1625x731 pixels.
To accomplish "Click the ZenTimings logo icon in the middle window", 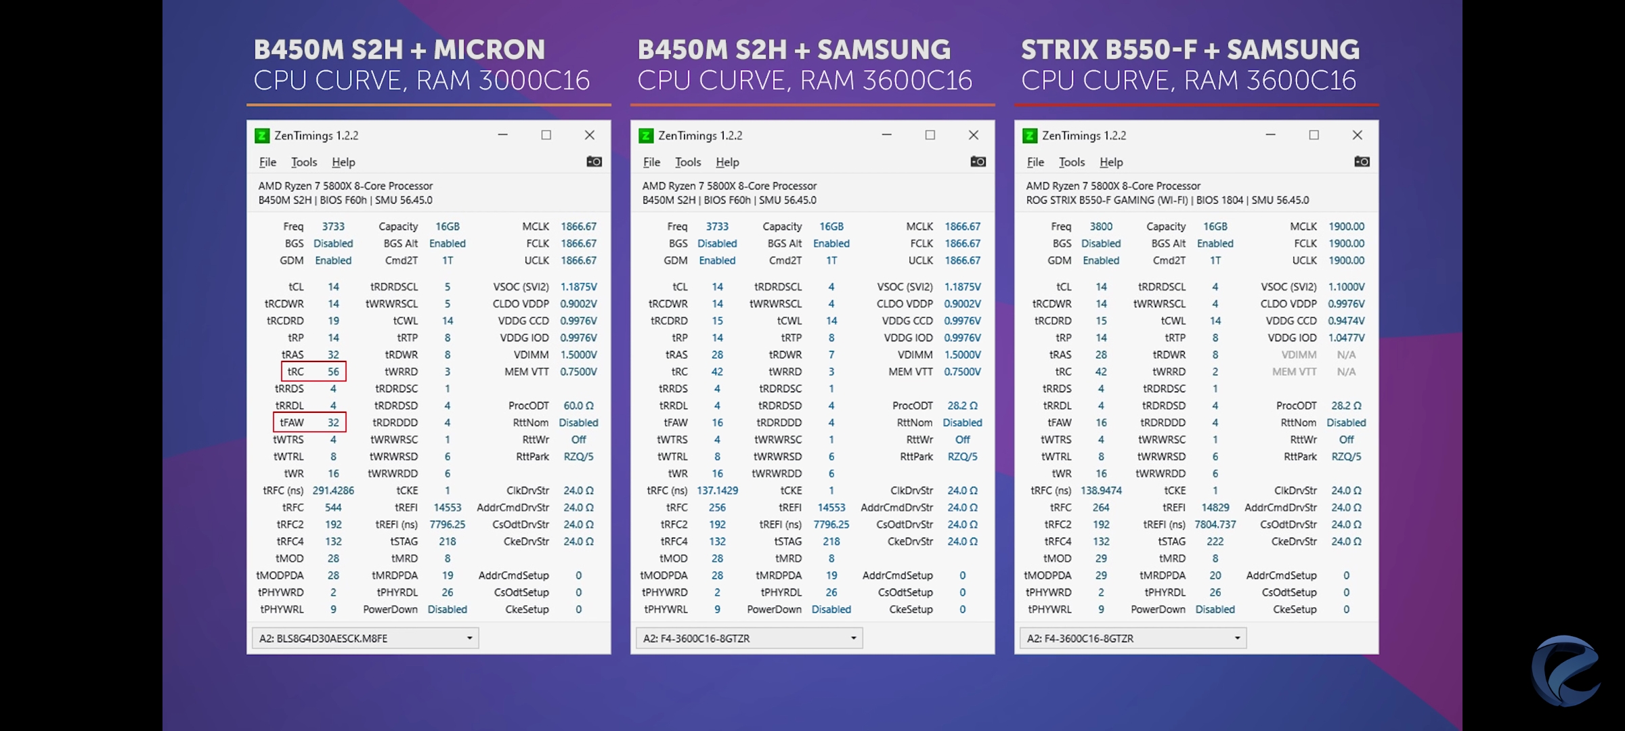I will point(646,135).
